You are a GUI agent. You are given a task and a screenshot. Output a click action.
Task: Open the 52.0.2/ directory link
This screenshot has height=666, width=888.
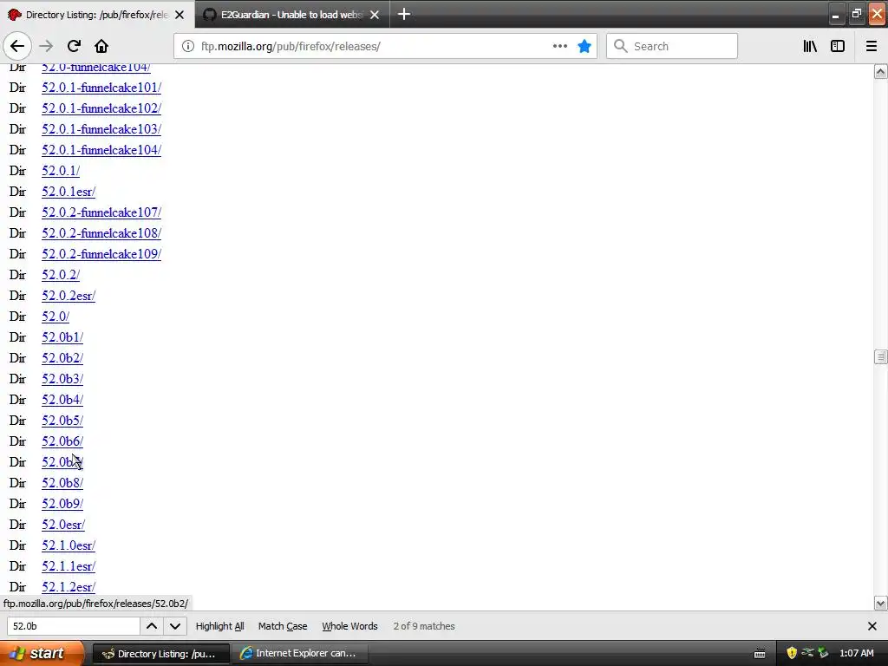(x=61, y=275)
